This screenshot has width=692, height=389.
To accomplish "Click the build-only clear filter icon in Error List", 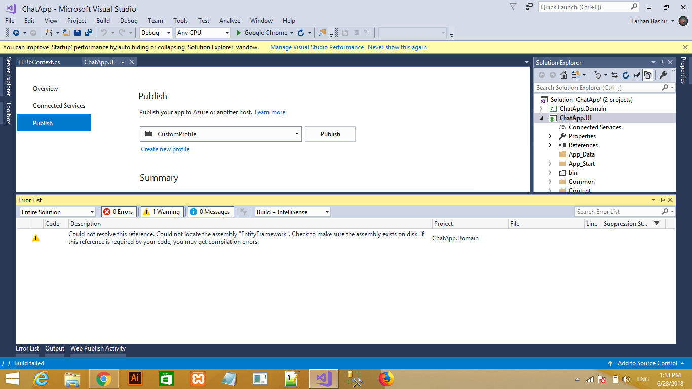I will point(244,212).
